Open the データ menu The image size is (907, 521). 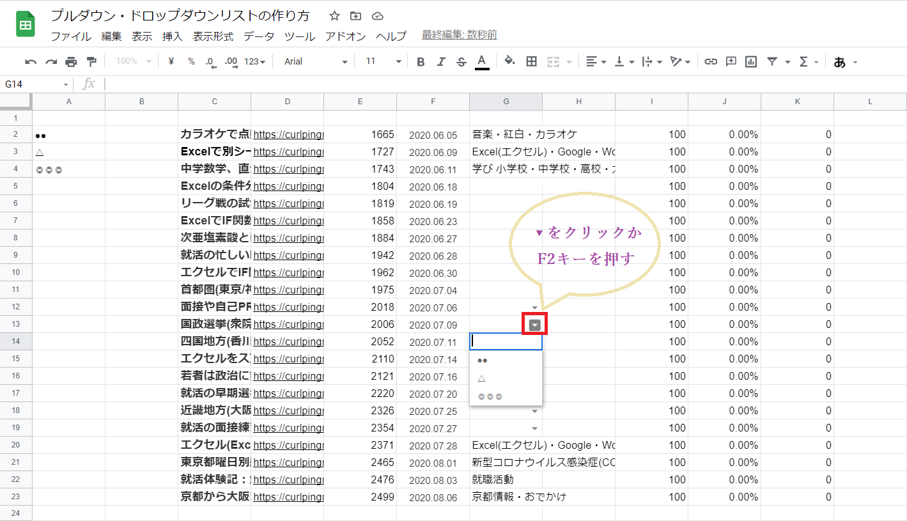coord(260,36)
